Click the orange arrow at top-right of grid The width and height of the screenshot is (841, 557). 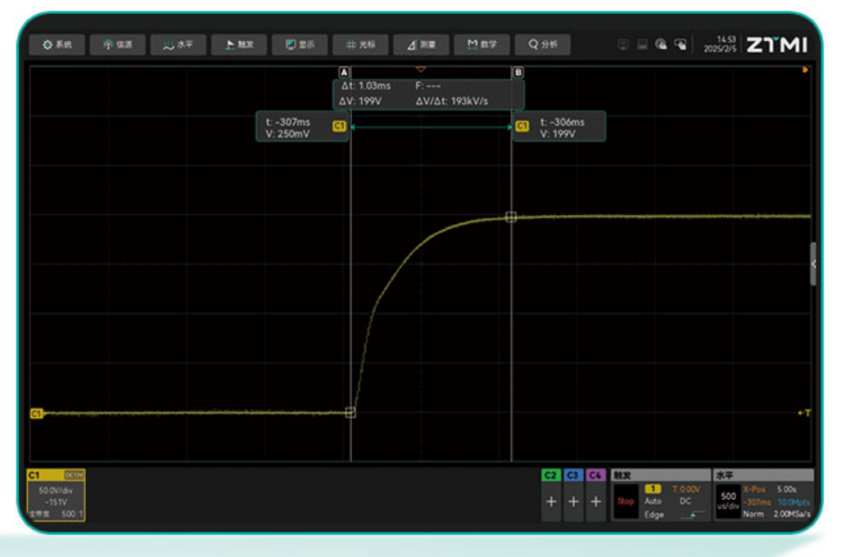805,70
